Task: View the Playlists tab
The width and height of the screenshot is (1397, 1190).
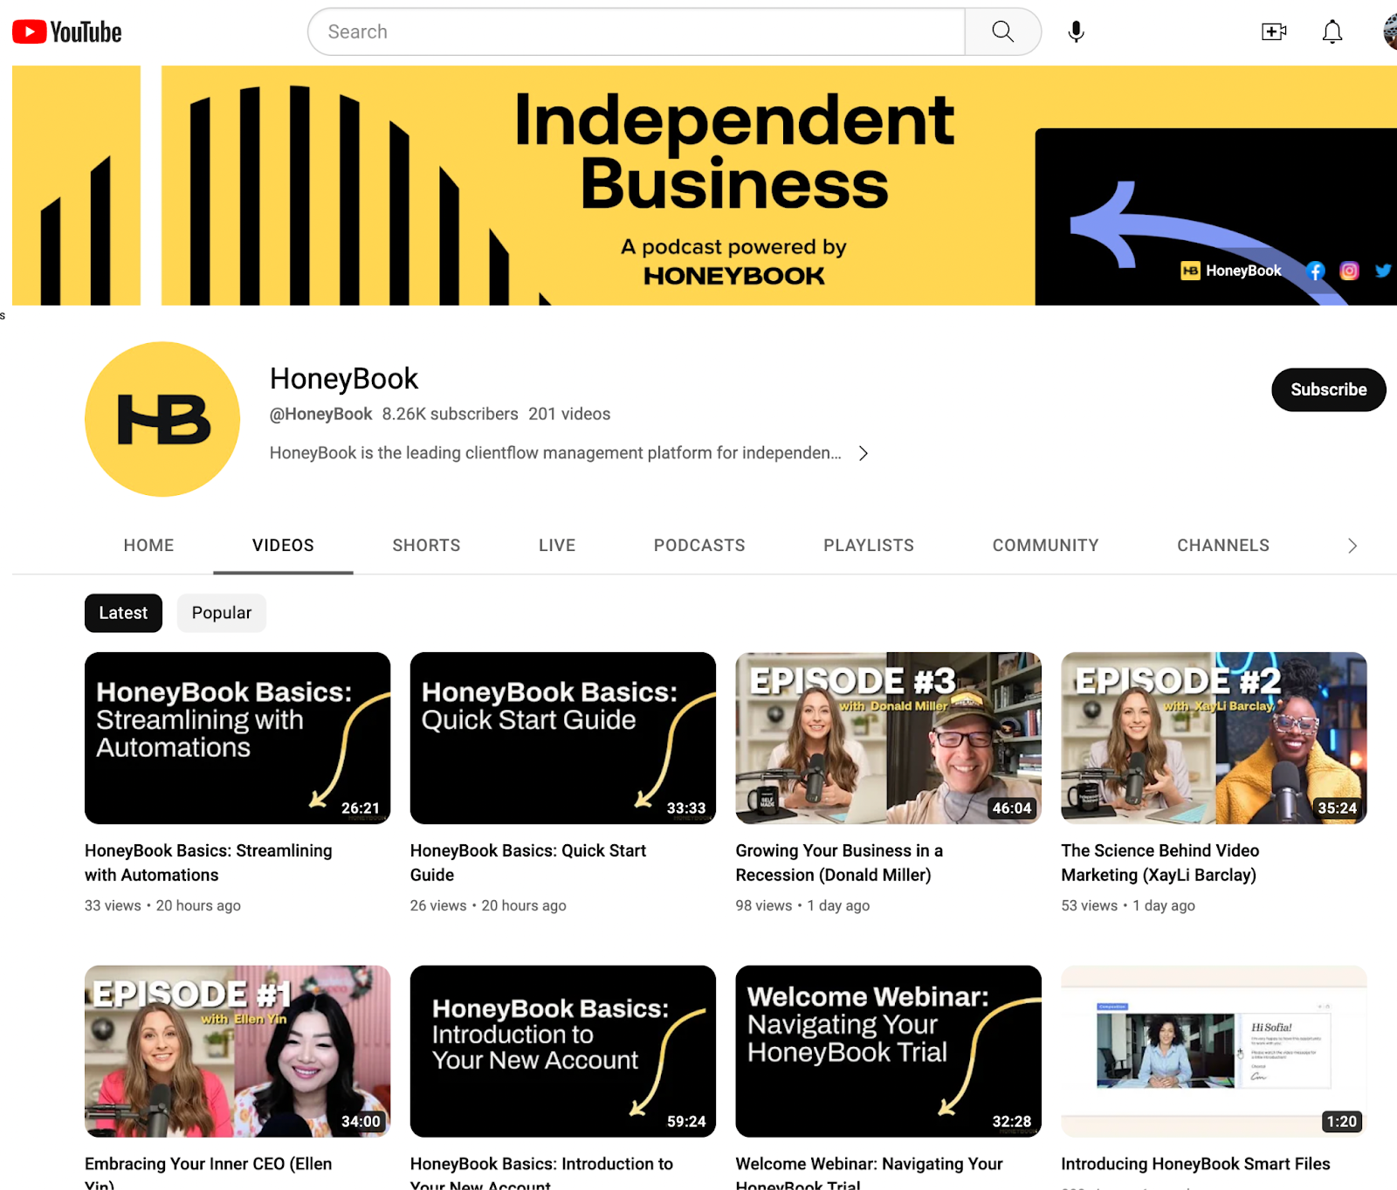Action: click(x=869, y=546)
